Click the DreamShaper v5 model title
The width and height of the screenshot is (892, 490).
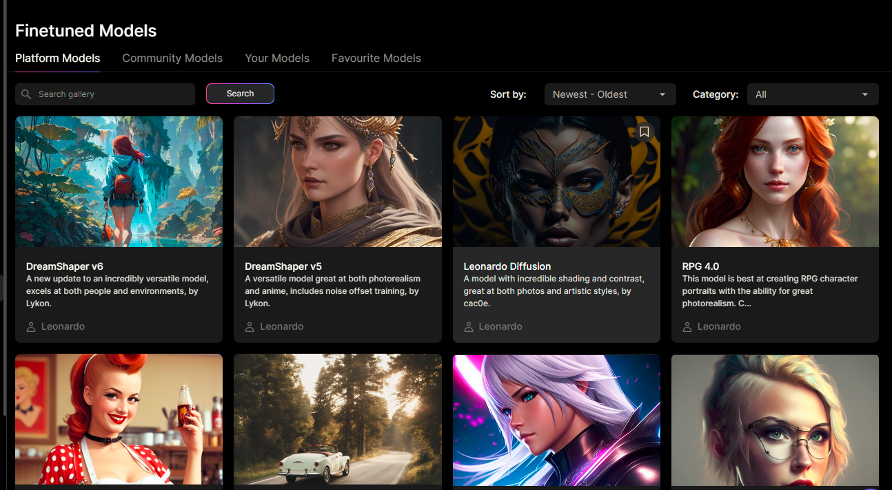(x=283, y=266)
